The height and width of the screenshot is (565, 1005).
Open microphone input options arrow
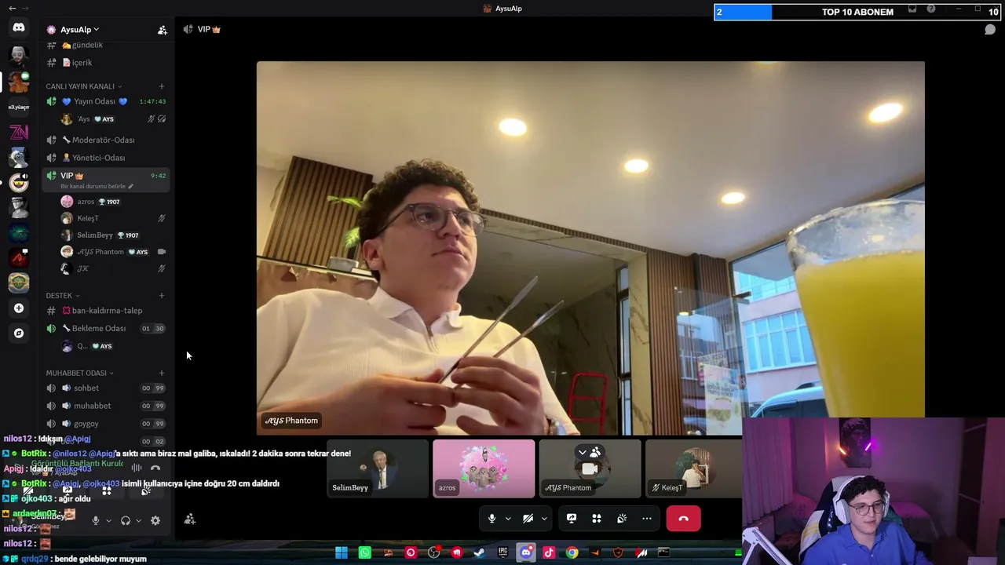[508, 519]
